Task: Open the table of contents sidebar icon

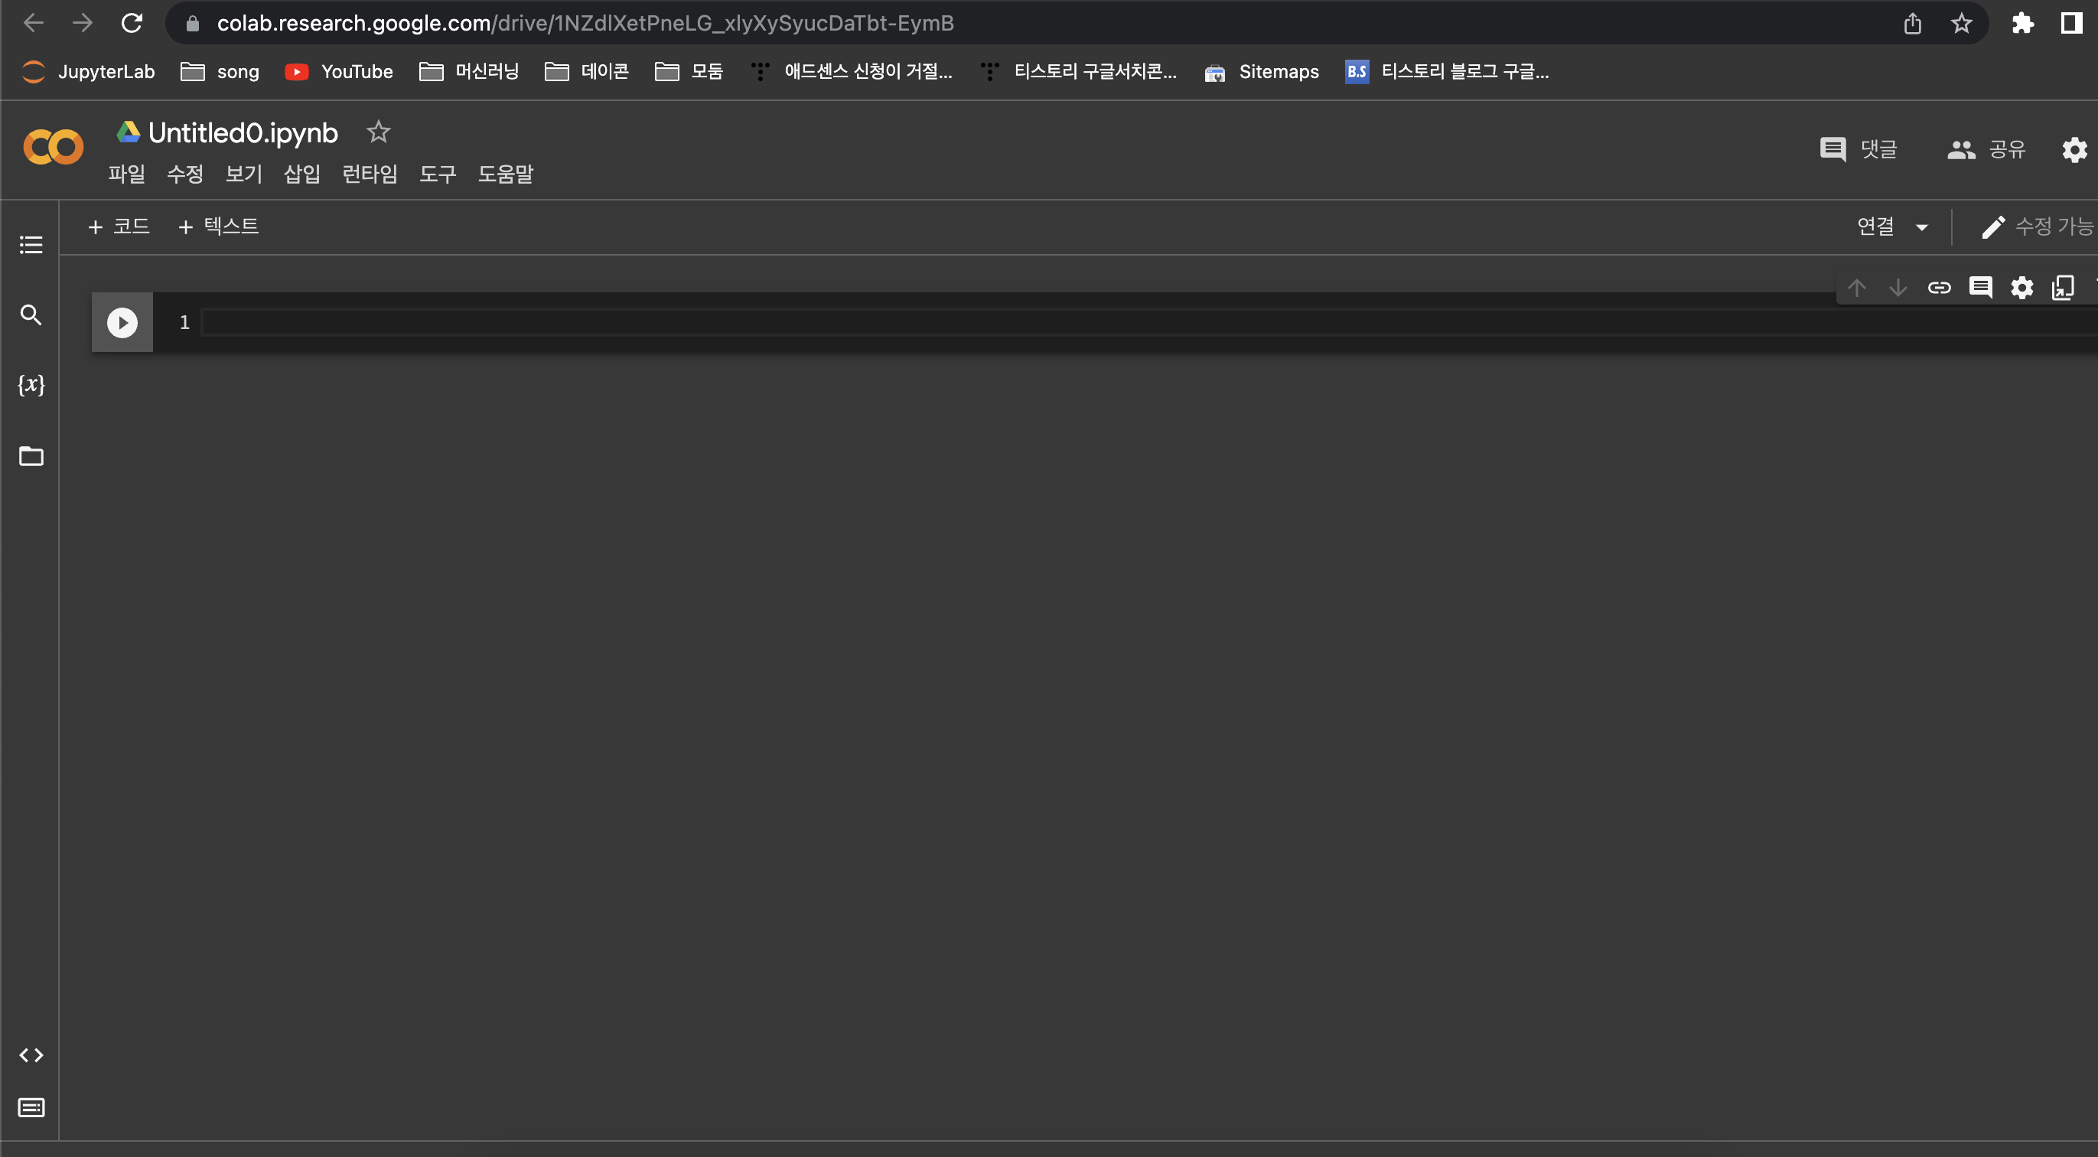Action: [x=31, y=244]
